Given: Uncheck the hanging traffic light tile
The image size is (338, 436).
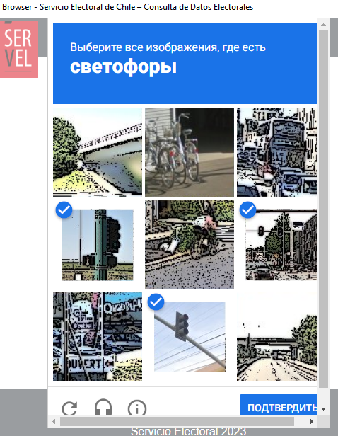Looking at the screenshot, I should point(190,337).
